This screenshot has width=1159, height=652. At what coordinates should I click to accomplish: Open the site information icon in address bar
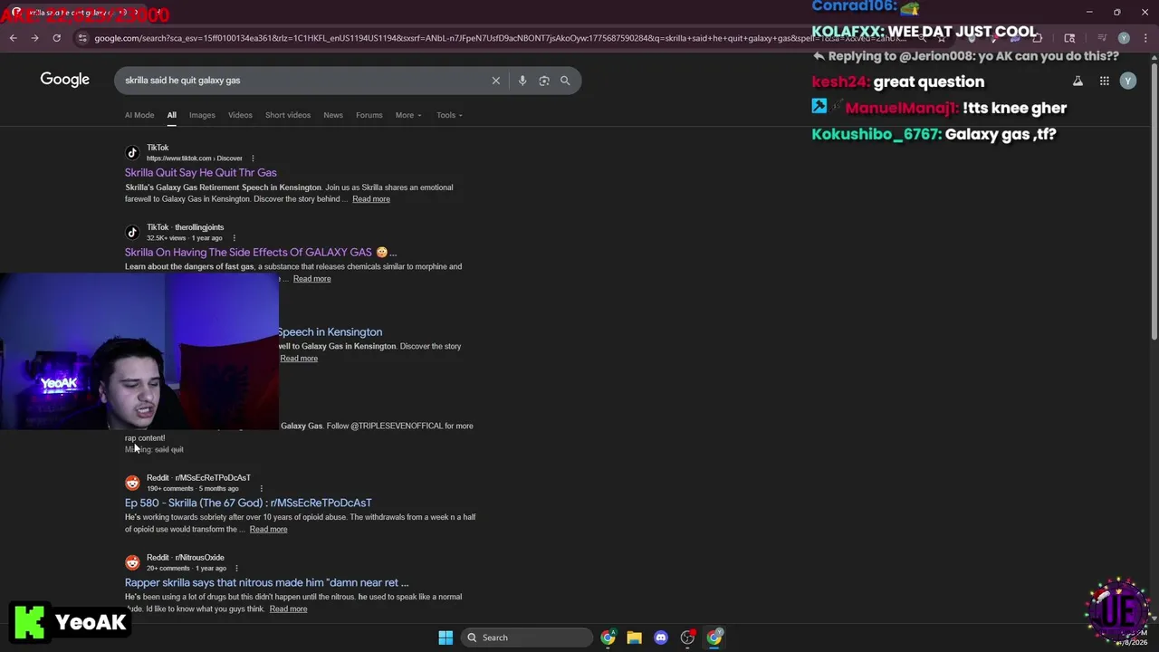click(x=82, y=38)
